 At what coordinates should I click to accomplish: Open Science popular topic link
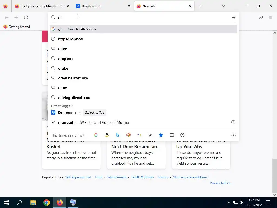tap(163, 177)
